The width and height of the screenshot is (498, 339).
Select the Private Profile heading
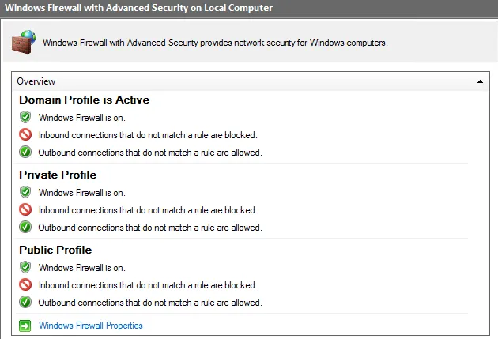58,175
